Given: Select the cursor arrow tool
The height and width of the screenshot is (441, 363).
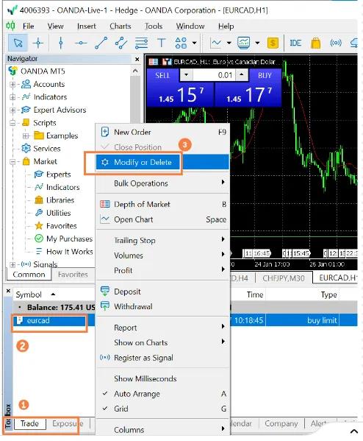Looking at the screenshot, I should tap(18, 43).
